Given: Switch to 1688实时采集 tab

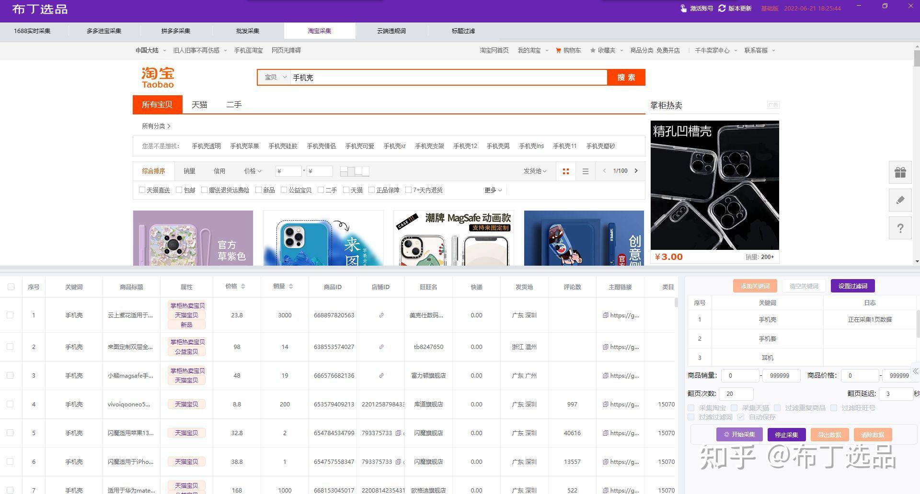Looking at the screenshot, I should click(32, 31).
